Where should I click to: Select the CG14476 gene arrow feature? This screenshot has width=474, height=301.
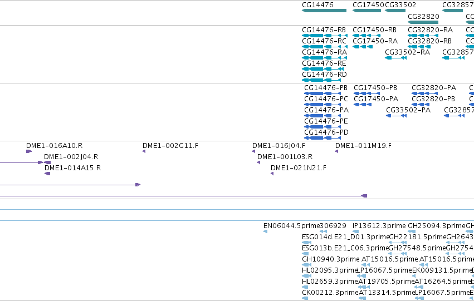coord(324,11)
